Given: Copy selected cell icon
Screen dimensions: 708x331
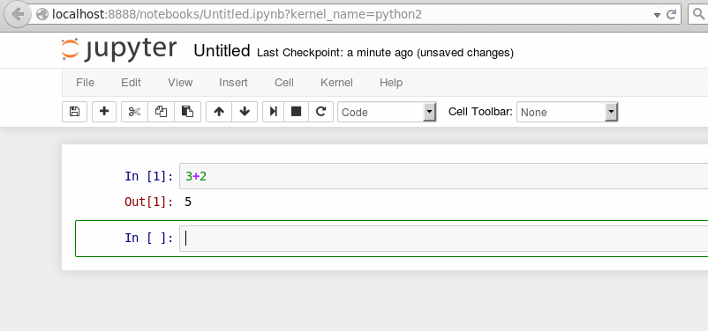Looking at the screenshot, I should click(x=162, y=112).
